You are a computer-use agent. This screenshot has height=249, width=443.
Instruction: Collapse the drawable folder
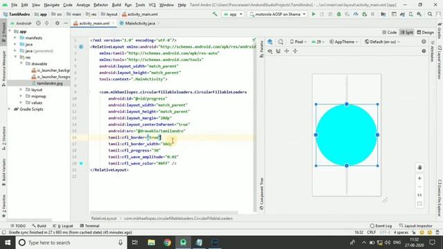tap(21, 64)
